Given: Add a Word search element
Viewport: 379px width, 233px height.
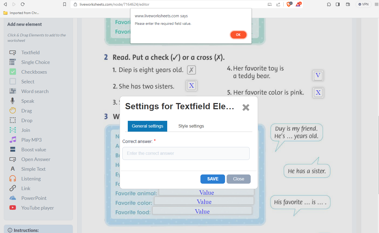Looking at the screenshot, I should [x=35, y=91].
